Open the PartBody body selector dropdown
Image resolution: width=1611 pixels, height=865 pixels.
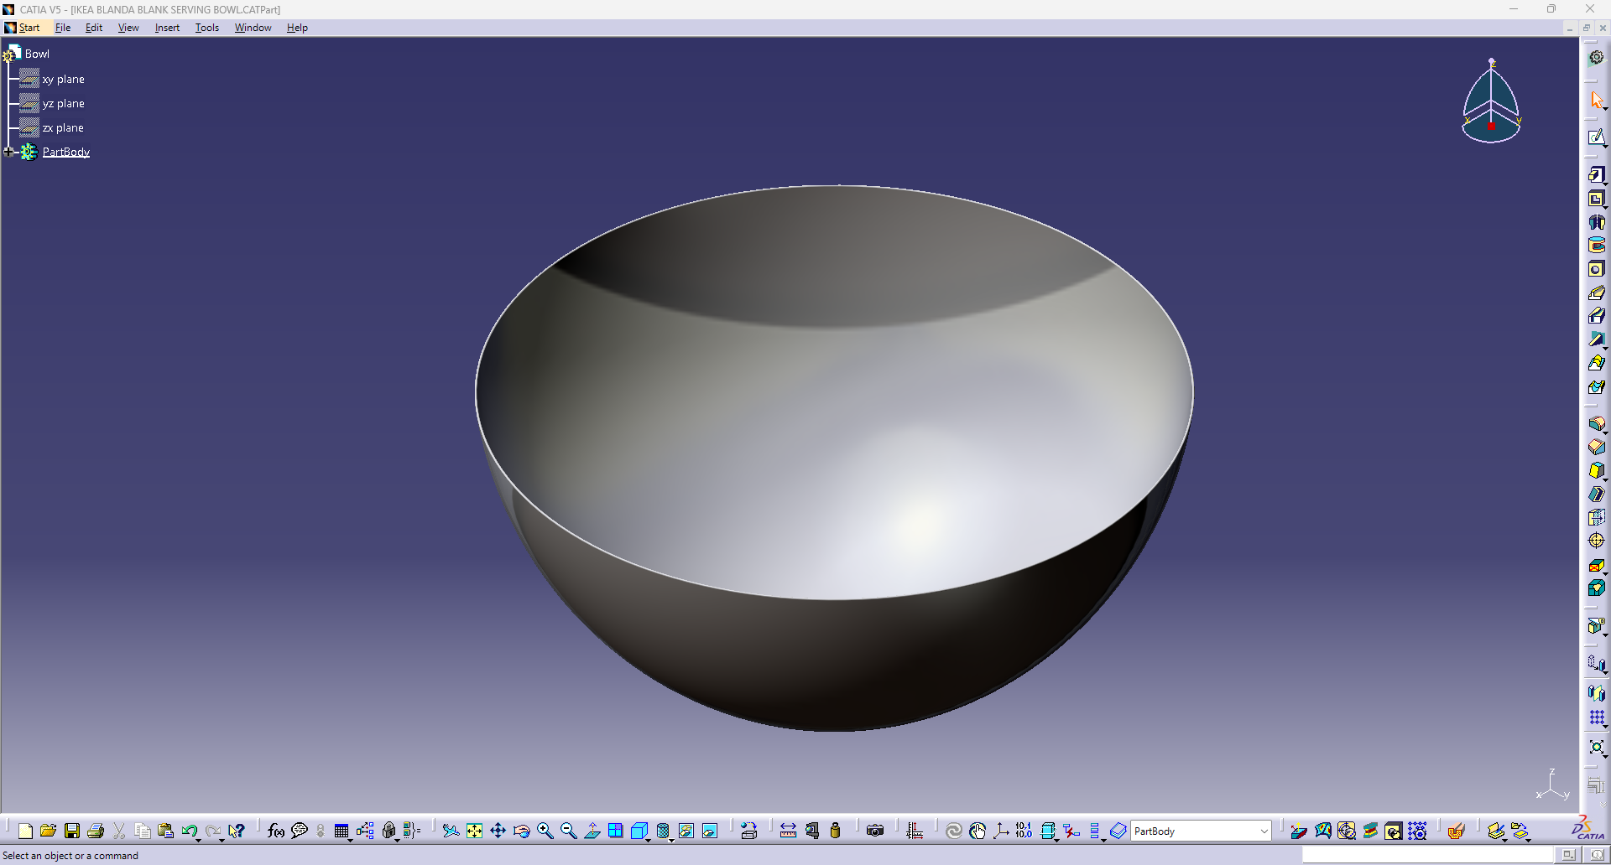click(x=1200, y=831)
